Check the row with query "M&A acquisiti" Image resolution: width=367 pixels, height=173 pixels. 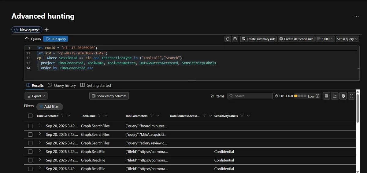(x=30, y=134)
